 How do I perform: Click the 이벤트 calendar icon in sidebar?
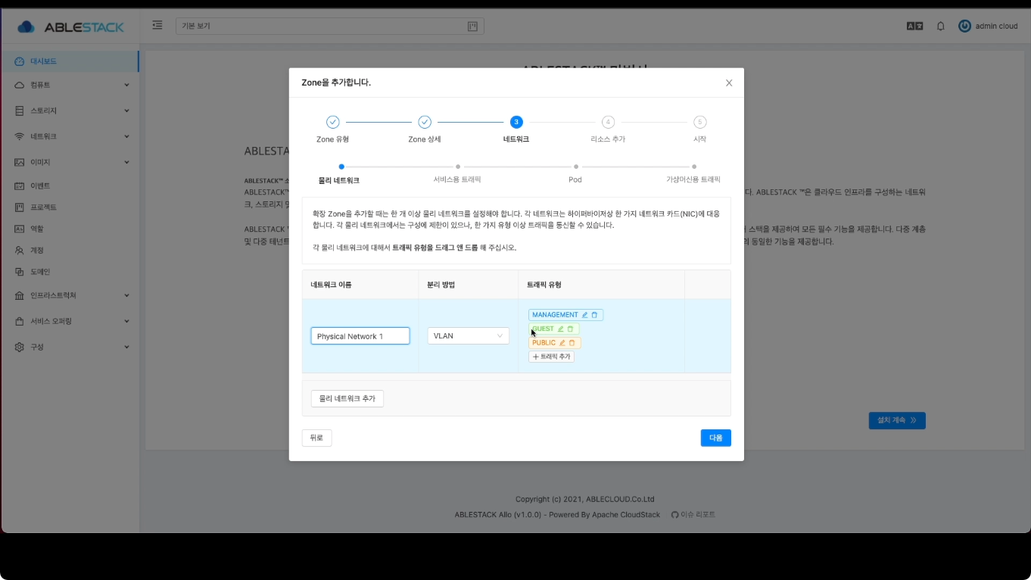[x=20, y=186]
